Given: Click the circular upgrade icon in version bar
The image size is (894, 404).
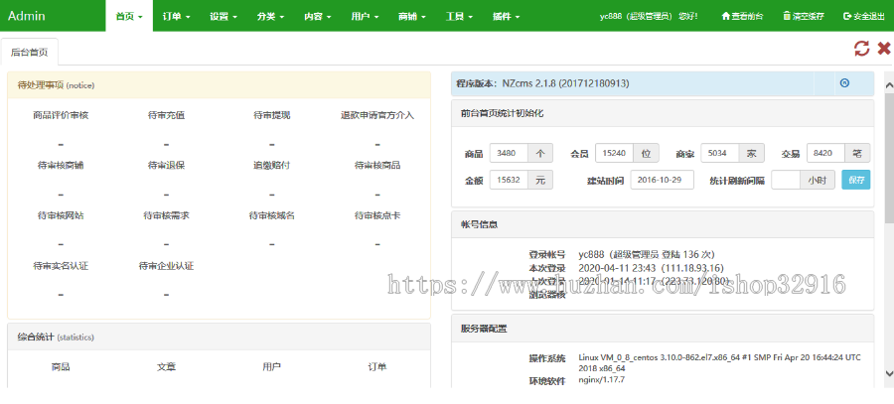Looking at the screenshot, I should [x=844, y=83].
